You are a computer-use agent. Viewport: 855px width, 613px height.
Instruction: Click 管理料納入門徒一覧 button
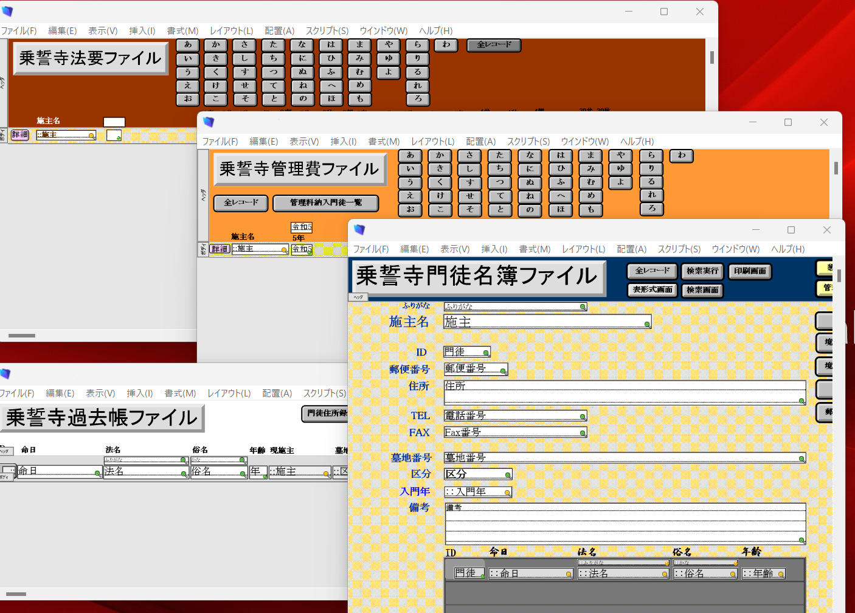coord(326,203)
